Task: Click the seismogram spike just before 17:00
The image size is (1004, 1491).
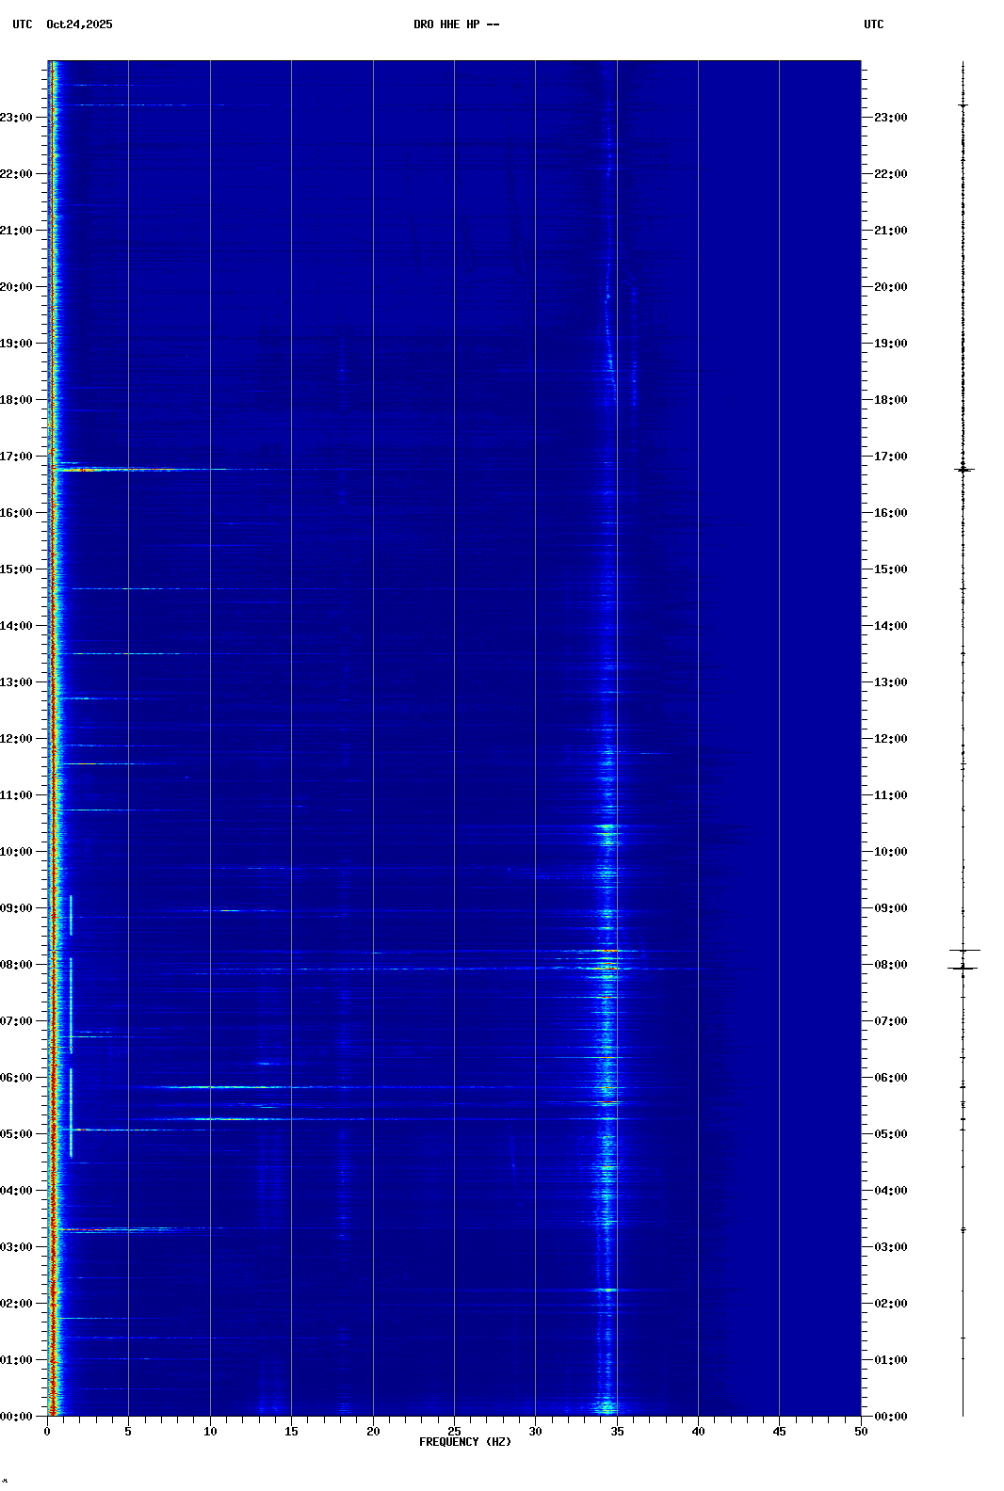Action: pos(963,469)
